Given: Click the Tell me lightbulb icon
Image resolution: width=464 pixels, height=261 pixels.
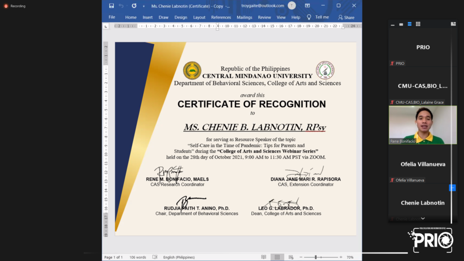Looking at the screenshot, I should point(309,17).
